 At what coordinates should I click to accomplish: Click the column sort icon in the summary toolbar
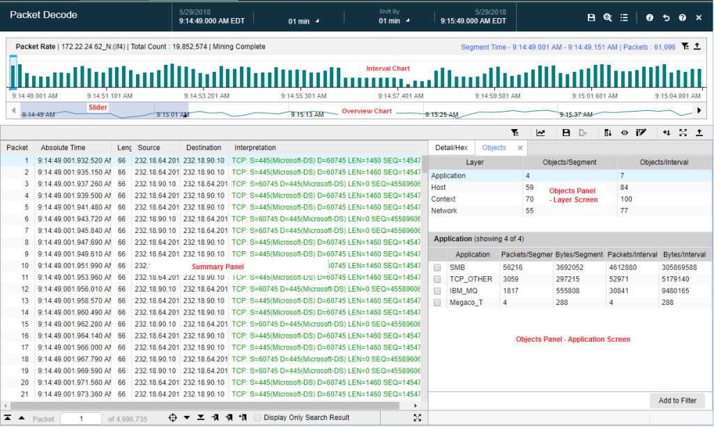(x=608, y=133)
